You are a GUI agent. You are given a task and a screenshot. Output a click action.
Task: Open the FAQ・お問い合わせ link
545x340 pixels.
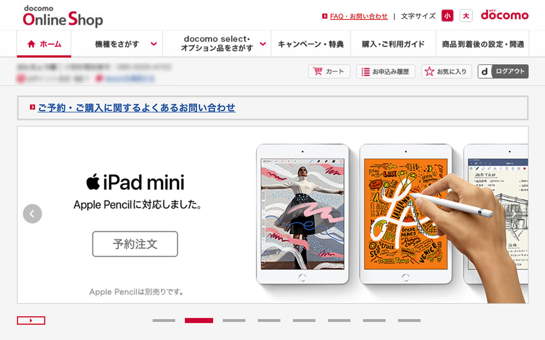[x=359, y=16]
